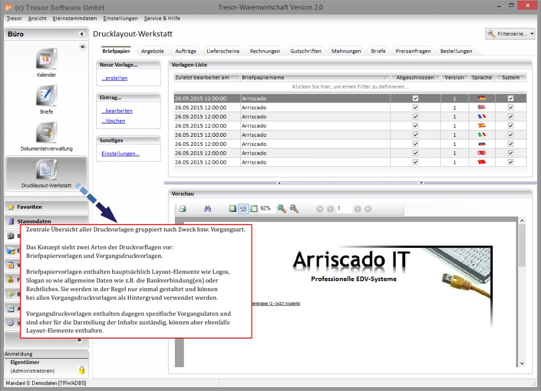Screen dimensions: 541x391
Task: Click the Einstellungen... link under Sonstiges
Action: point(120,154)
